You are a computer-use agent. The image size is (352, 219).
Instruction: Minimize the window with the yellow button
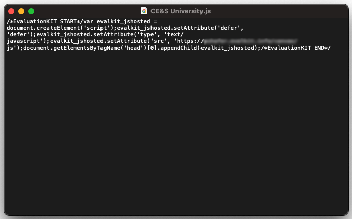click(21, 11)
